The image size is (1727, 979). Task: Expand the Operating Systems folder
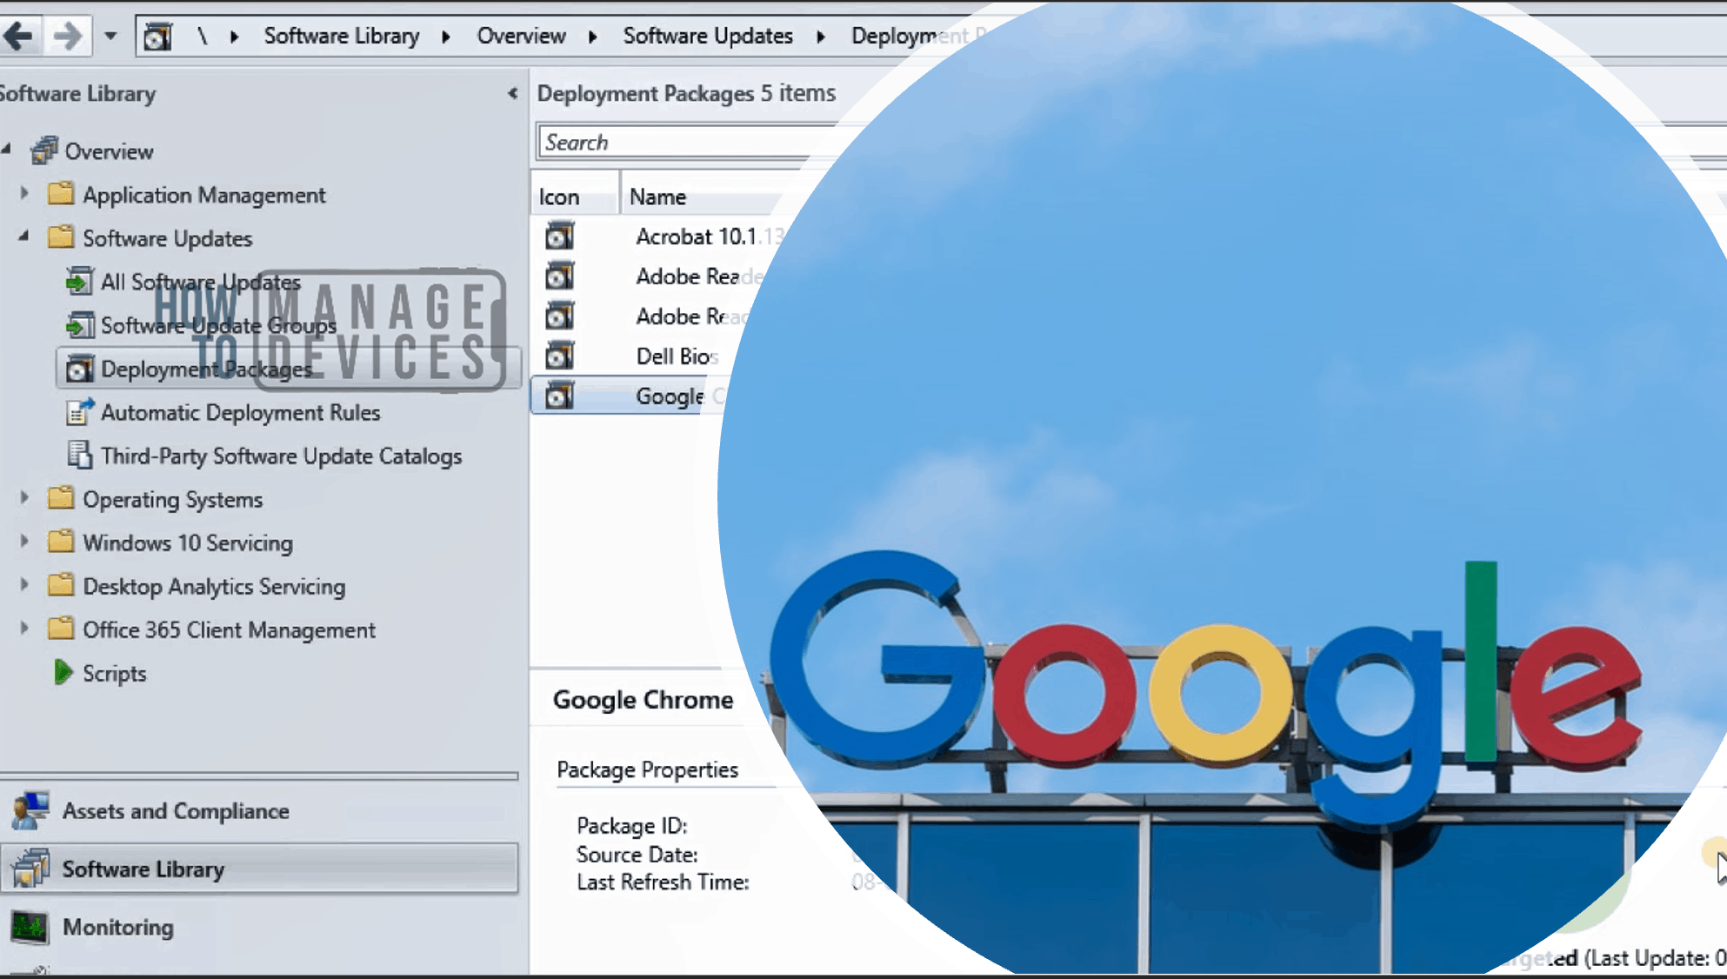pos(24,498)
